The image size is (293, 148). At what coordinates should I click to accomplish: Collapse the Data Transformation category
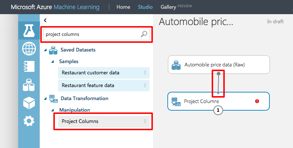(45, 98)
